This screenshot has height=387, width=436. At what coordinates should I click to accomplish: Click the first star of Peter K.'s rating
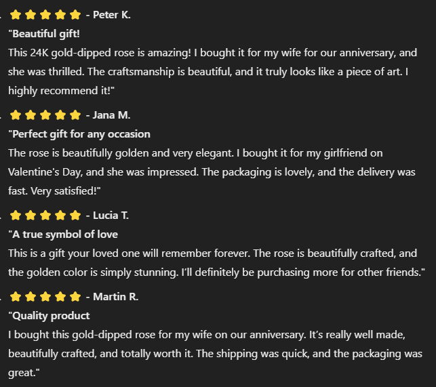tap(16, 15)
